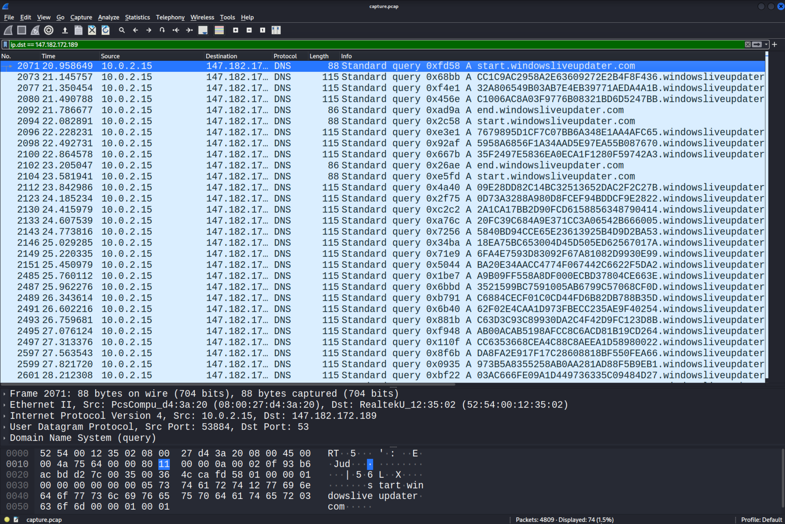Sort by the Info column header

point(552,56)
